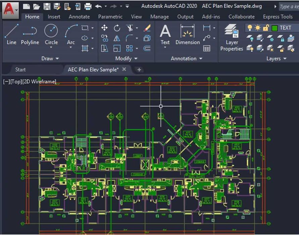299x235 pixels.
Task: Toggle the lock icon for TEXT layer
Action: [266, 28]
